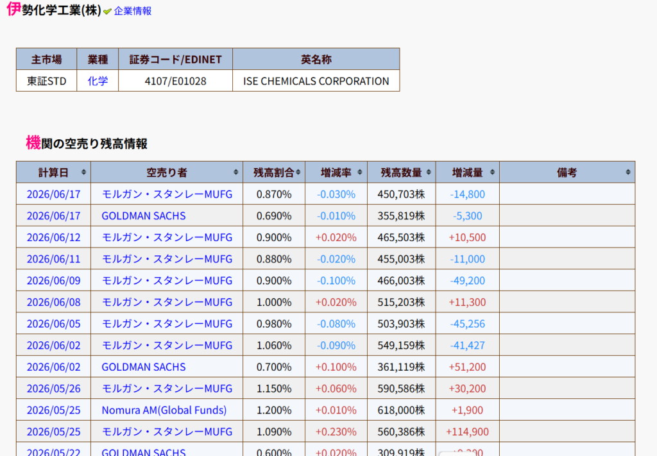Select the 機関の空売り残高情報 heading
This screenshot has height=456, width=657.
[87, 143]
